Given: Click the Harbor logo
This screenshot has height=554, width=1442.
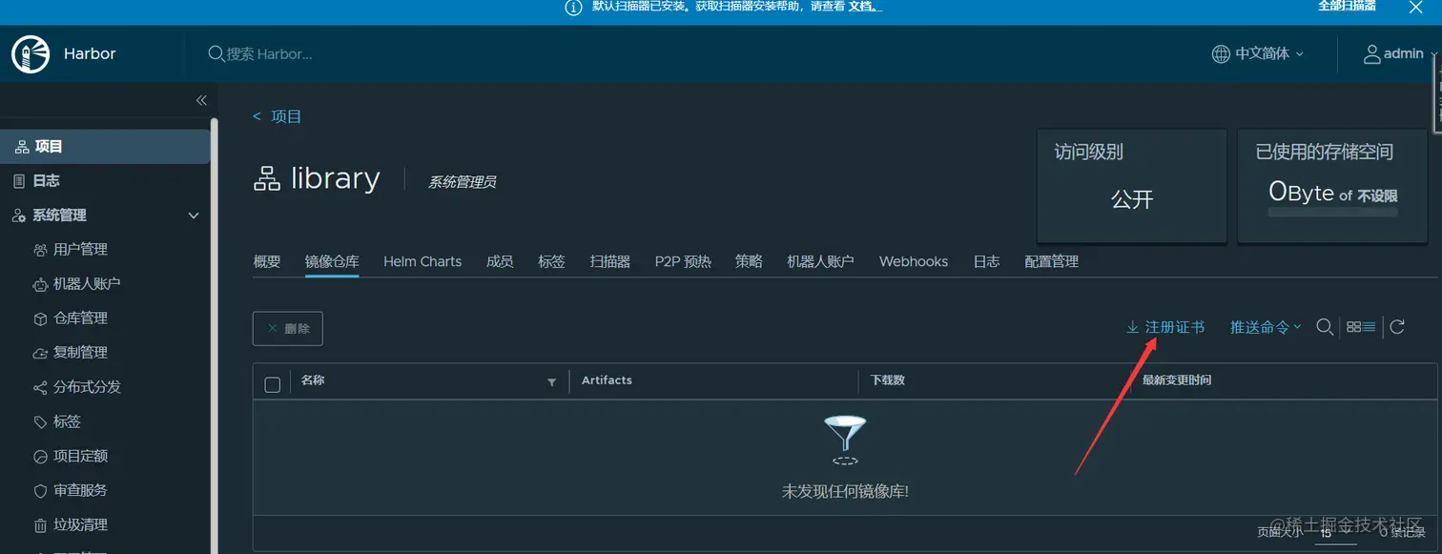Looking at the screenshot, I should pos(30,53).
